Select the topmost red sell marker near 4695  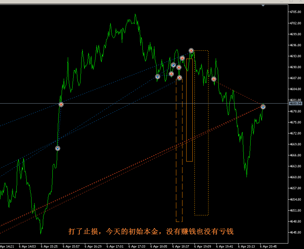[x=191, y=51]
